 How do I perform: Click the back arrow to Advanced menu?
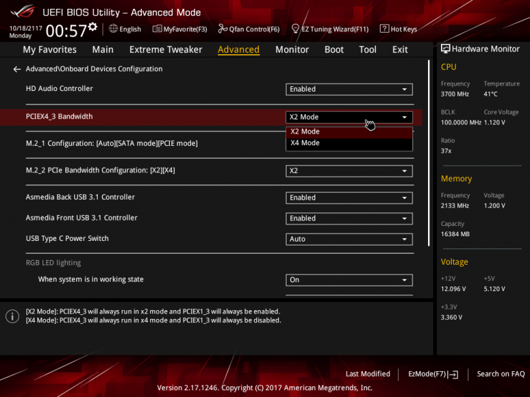click(17, 69)
